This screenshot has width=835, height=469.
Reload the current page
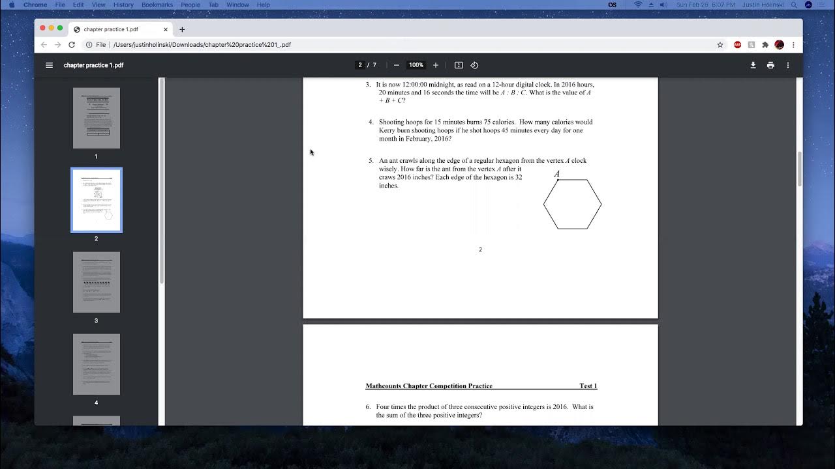click(x=72, y=45)
